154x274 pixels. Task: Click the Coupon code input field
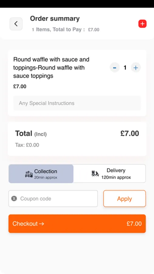[53, 198]
